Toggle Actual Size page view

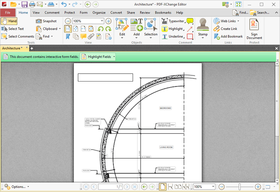pos(68,29)
